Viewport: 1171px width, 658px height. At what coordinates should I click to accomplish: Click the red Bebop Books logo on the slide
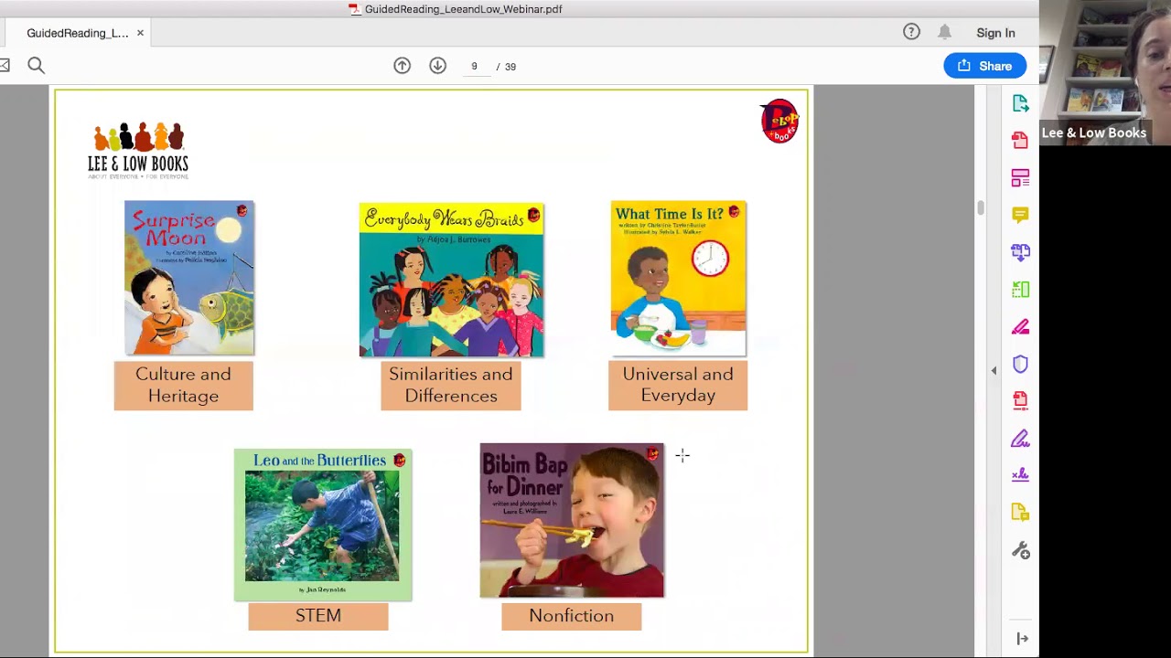779,121
